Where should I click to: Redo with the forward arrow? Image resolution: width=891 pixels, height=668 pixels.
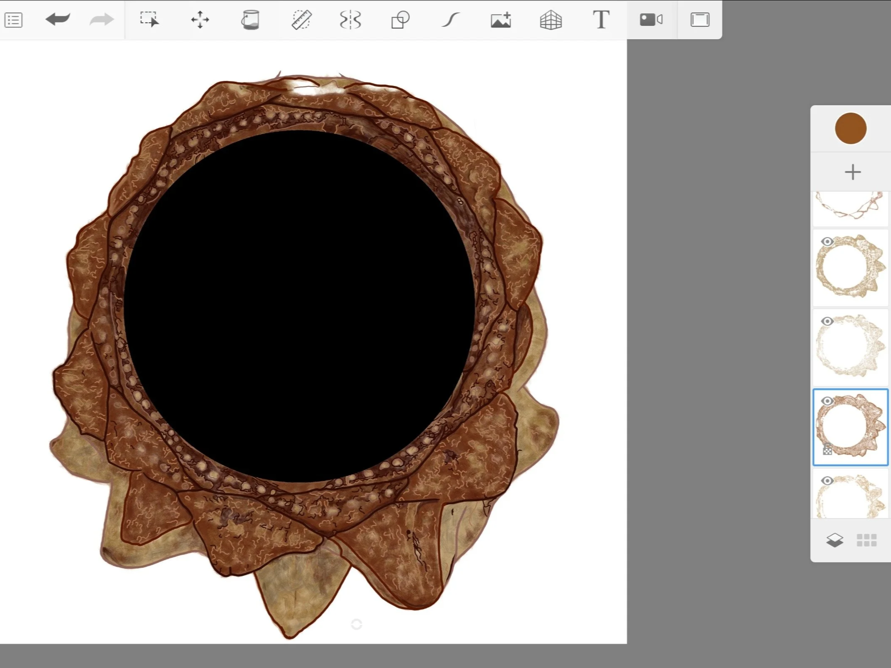point(102,19)
